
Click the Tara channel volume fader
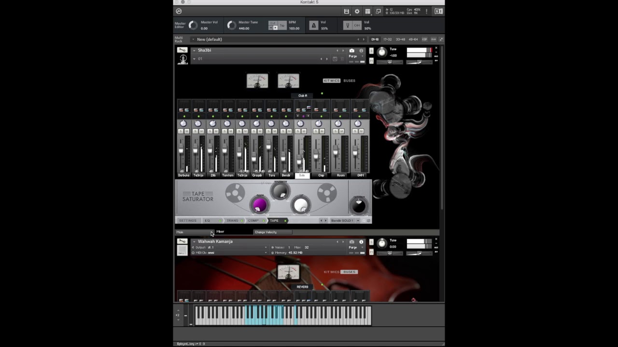pos(268,145)
